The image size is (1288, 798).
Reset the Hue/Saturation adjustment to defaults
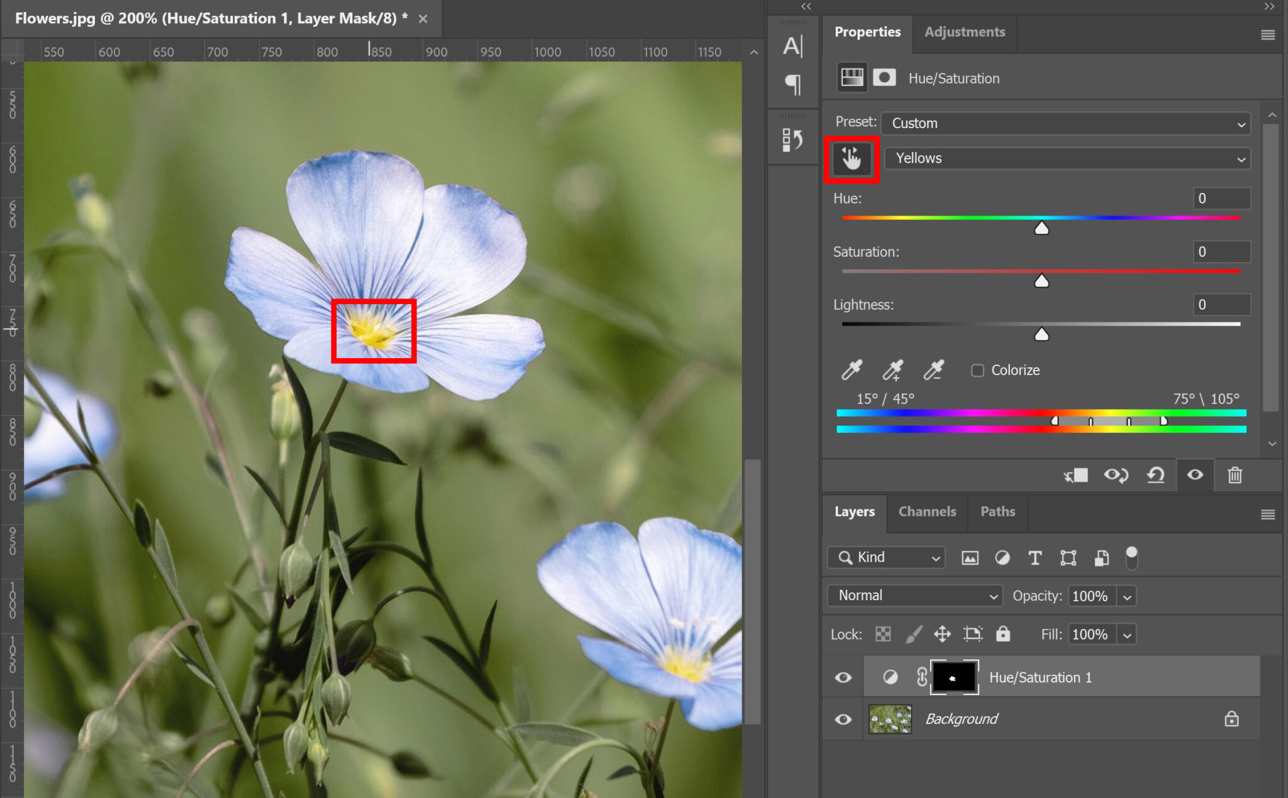click(1156, 476)
